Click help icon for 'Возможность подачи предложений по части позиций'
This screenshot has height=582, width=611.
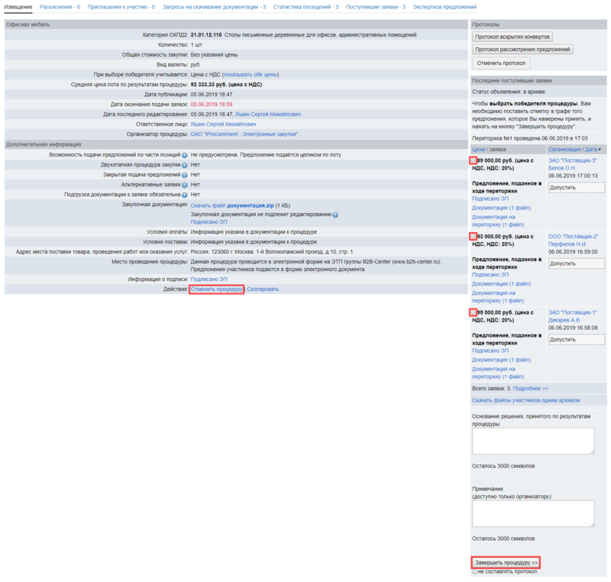point(185,155)
